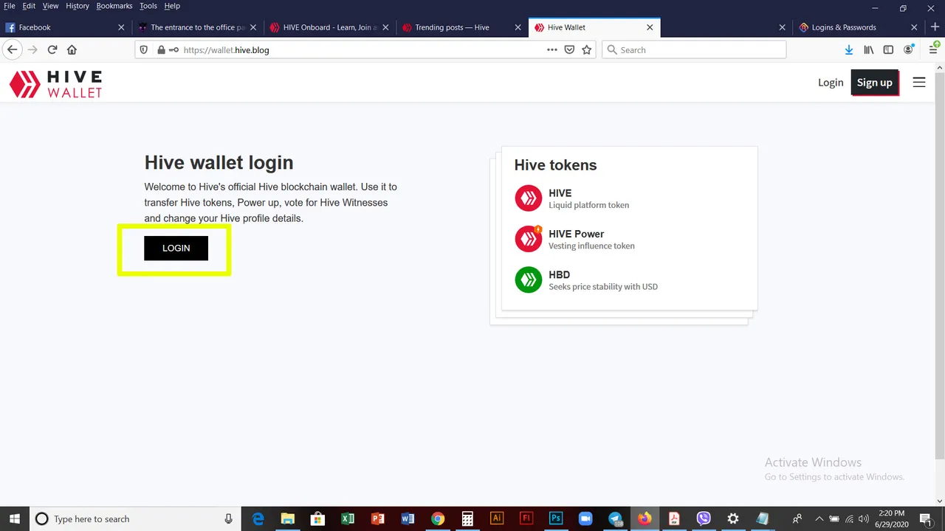Switch to the Facebook tab
Viewport: 945px width, 531px height.
coord(66,27)
